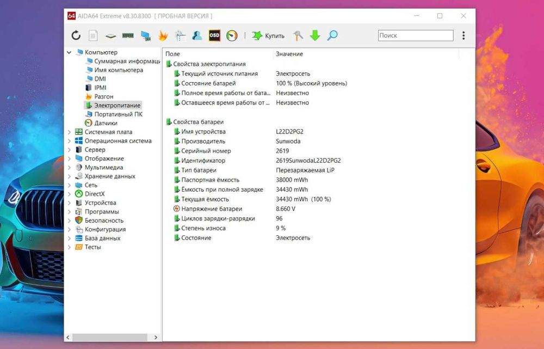544x349 pixels.
Task: Select База данных tree item
Action: click(x=98, y=238)
